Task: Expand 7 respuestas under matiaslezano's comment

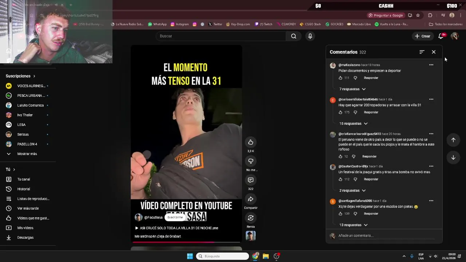Action: [352, 89]
